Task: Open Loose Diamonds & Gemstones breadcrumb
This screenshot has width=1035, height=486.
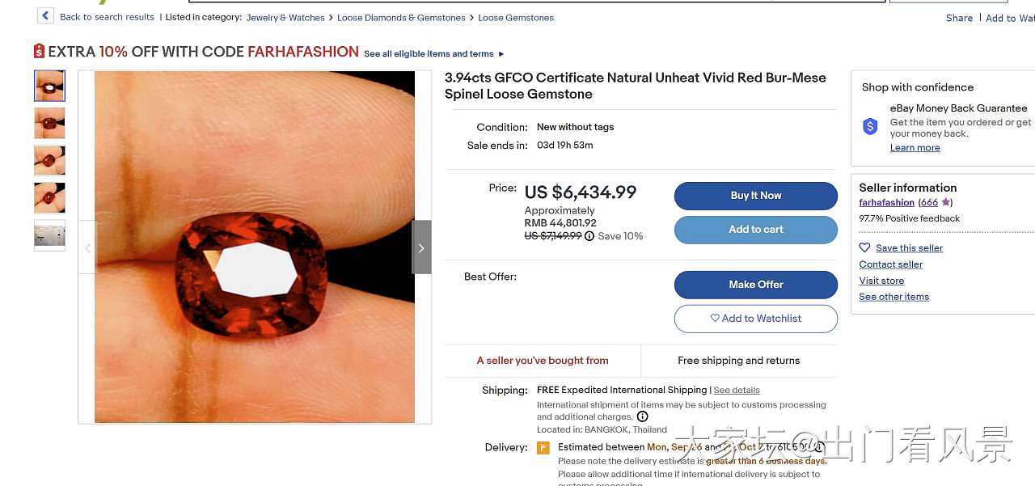Action: click(401, 18)
